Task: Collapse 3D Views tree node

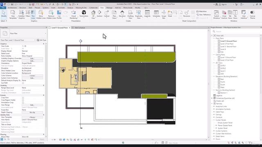Action: [214, 63]
